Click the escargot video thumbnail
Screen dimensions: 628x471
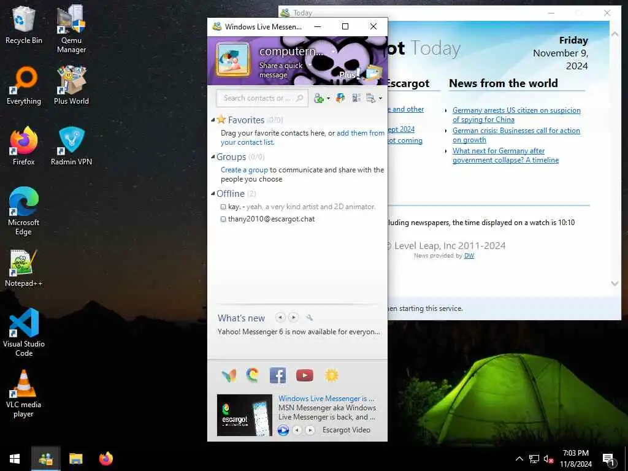click(x=244, y=415)
